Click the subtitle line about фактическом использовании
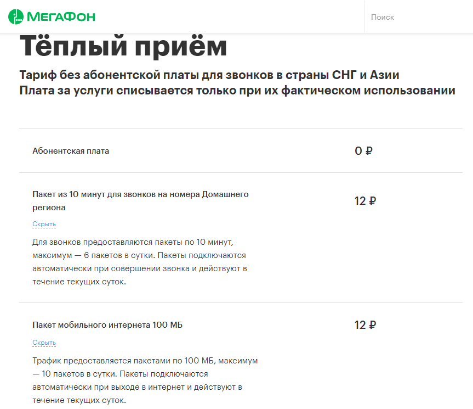This screenshot has height=409, width=473. pos(237,91)
